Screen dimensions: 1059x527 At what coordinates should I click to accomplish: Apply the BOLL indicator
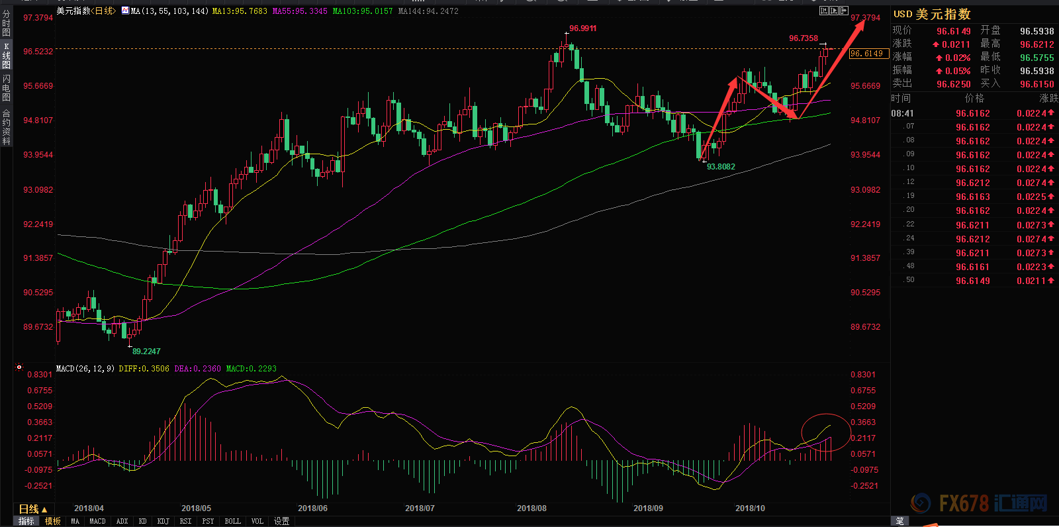[x=232, y=521]
